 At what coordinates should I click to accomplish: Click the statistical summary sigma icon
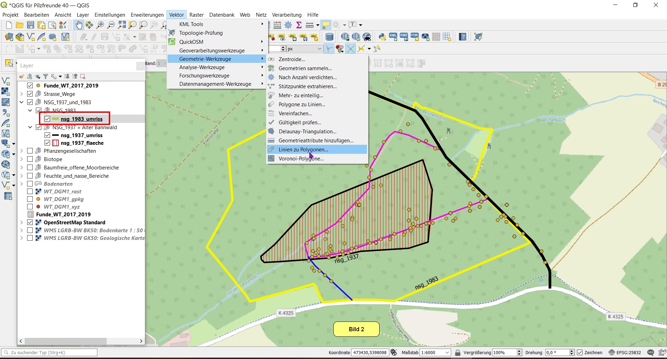(299, 25)
